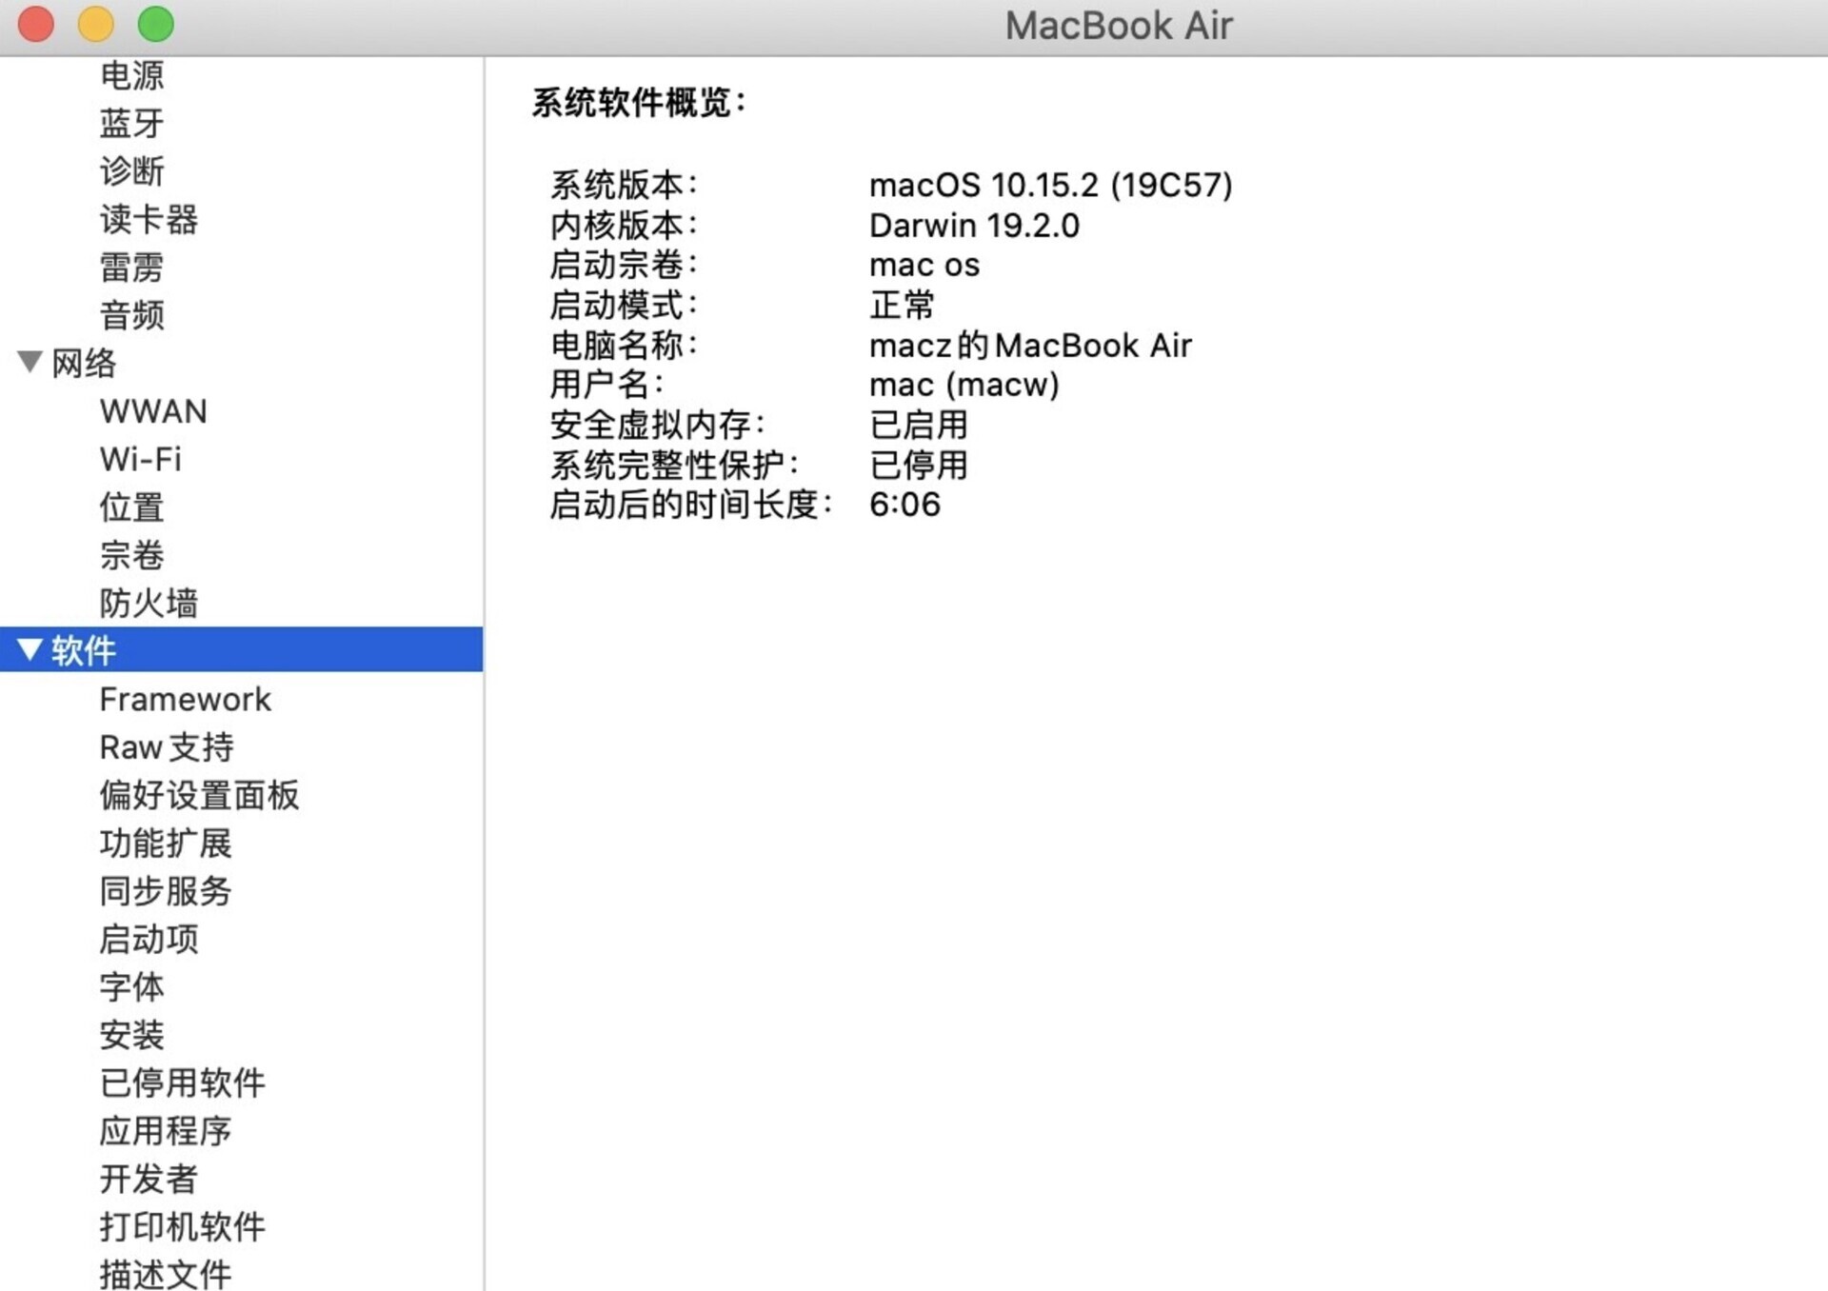Click the 系统完整性保护 label
Viewport: 1828px width, 1291px height.
point(674,465)
